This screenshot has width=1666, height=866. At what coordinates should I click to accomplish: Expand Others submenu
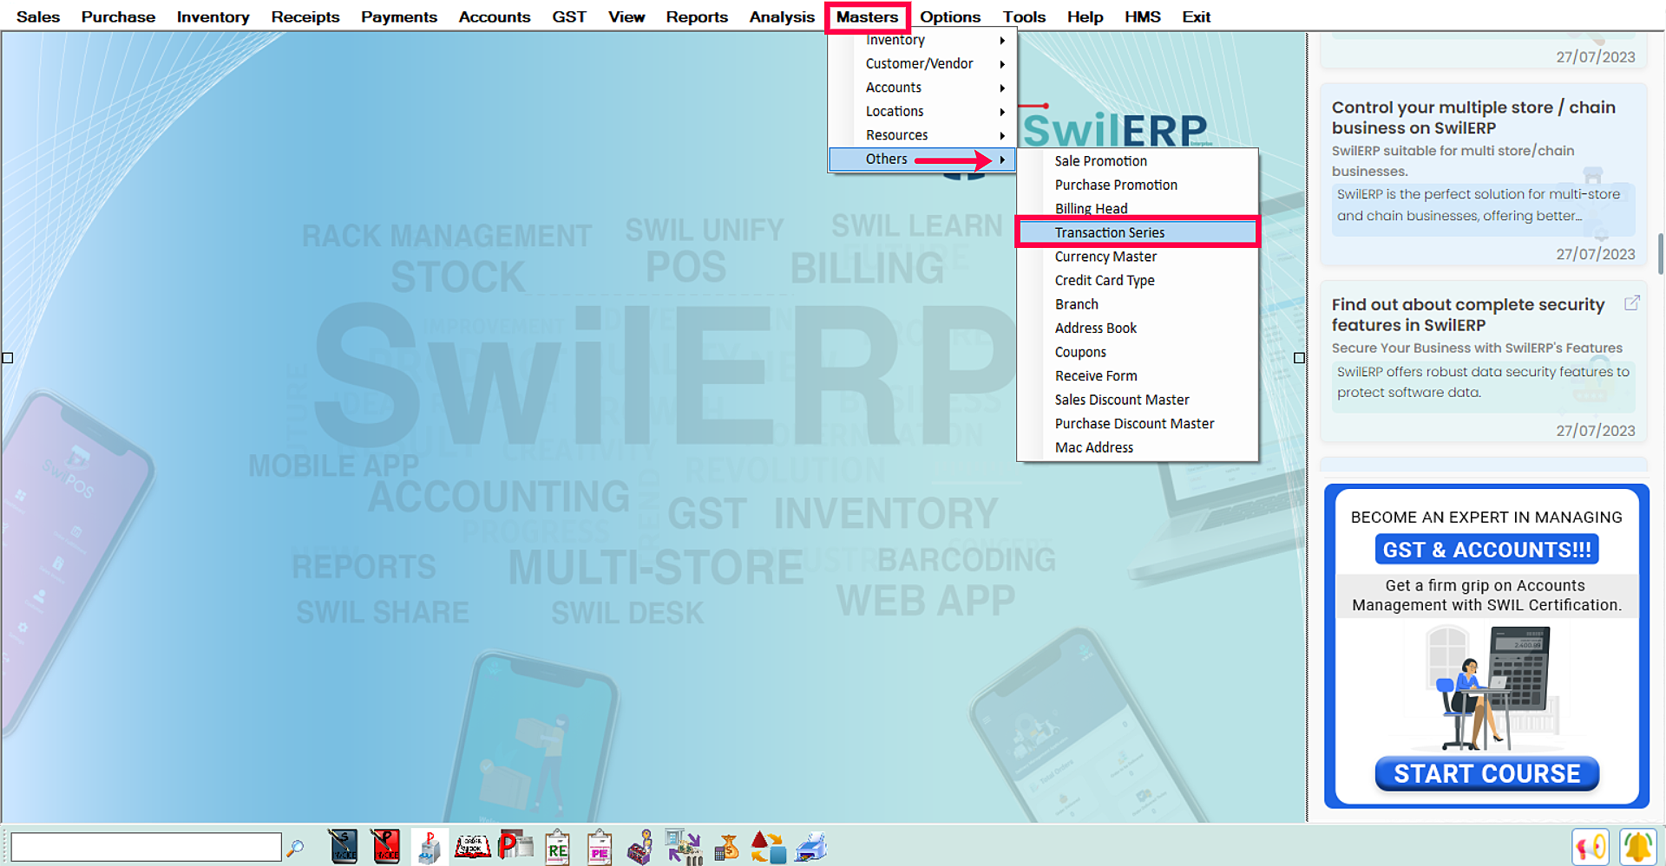(x=922, y=159)
